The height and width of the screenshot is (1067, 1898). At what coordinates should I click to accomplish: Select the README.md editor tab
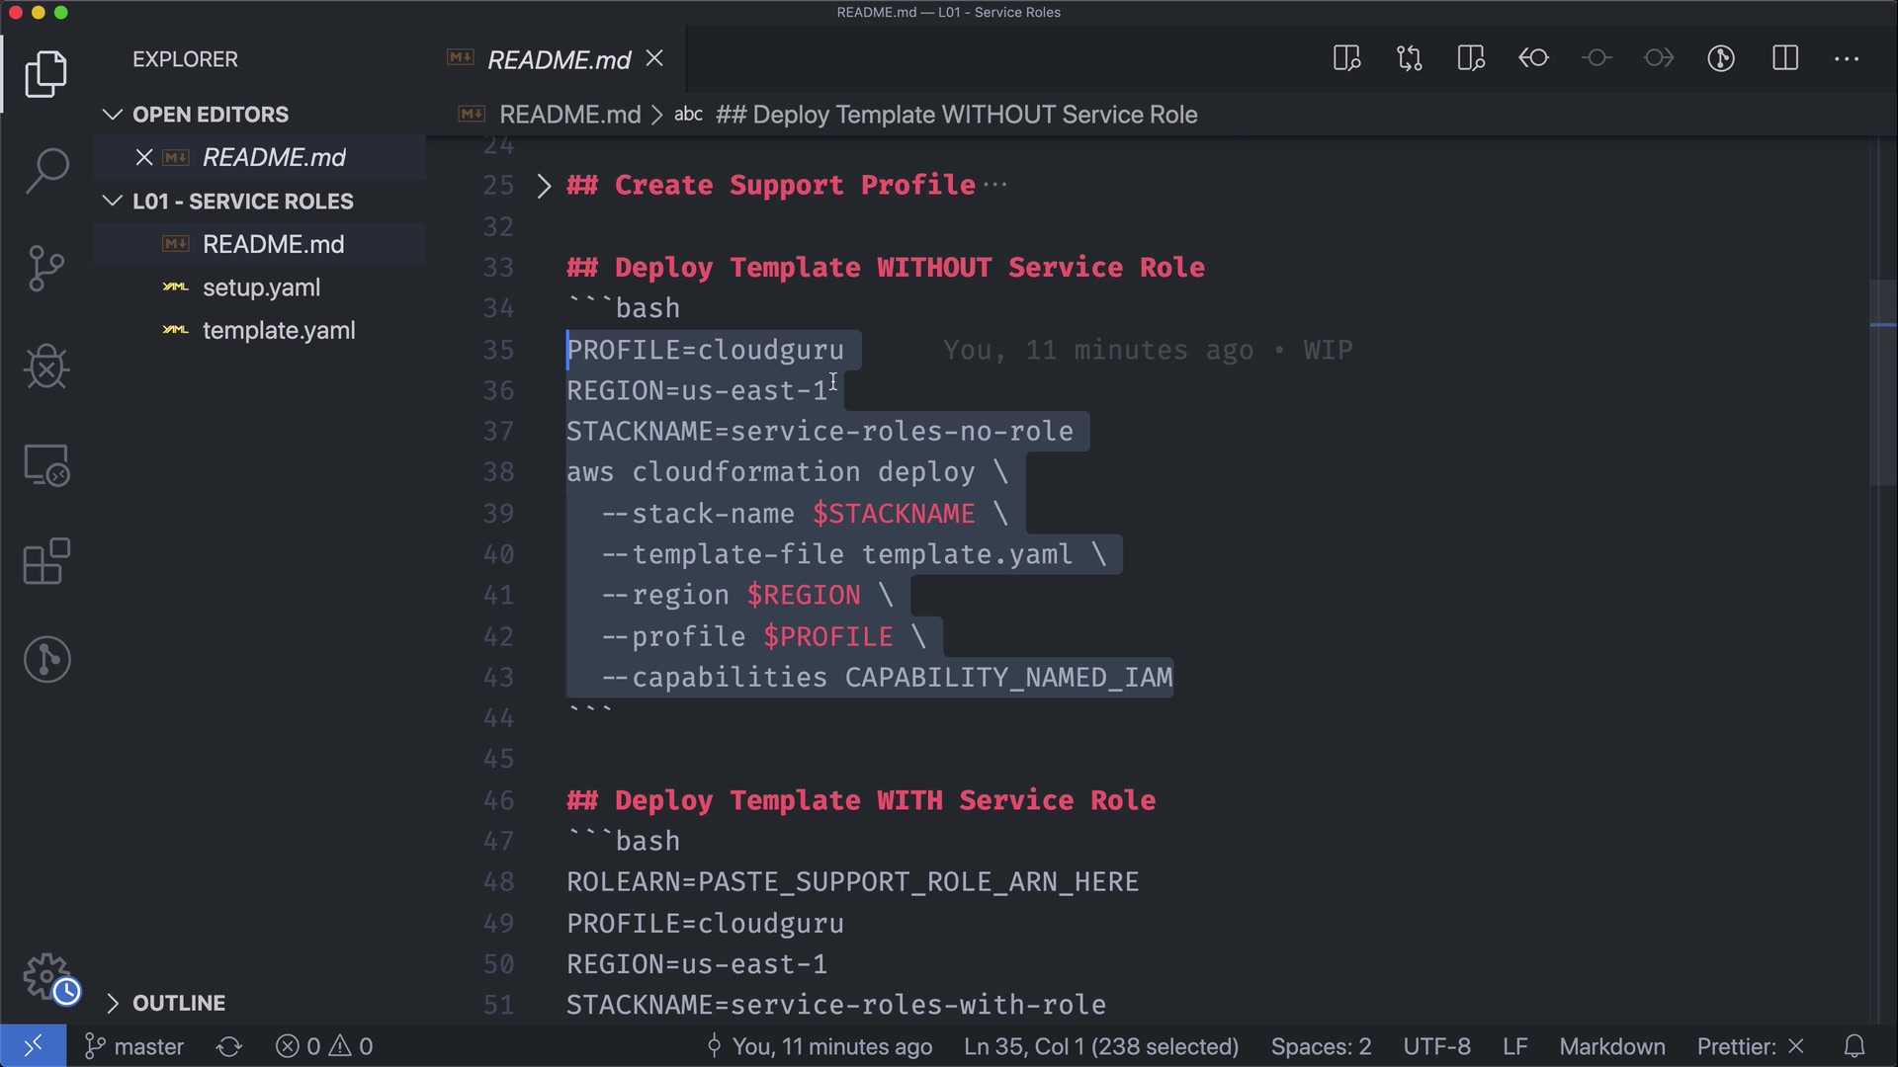559,60
